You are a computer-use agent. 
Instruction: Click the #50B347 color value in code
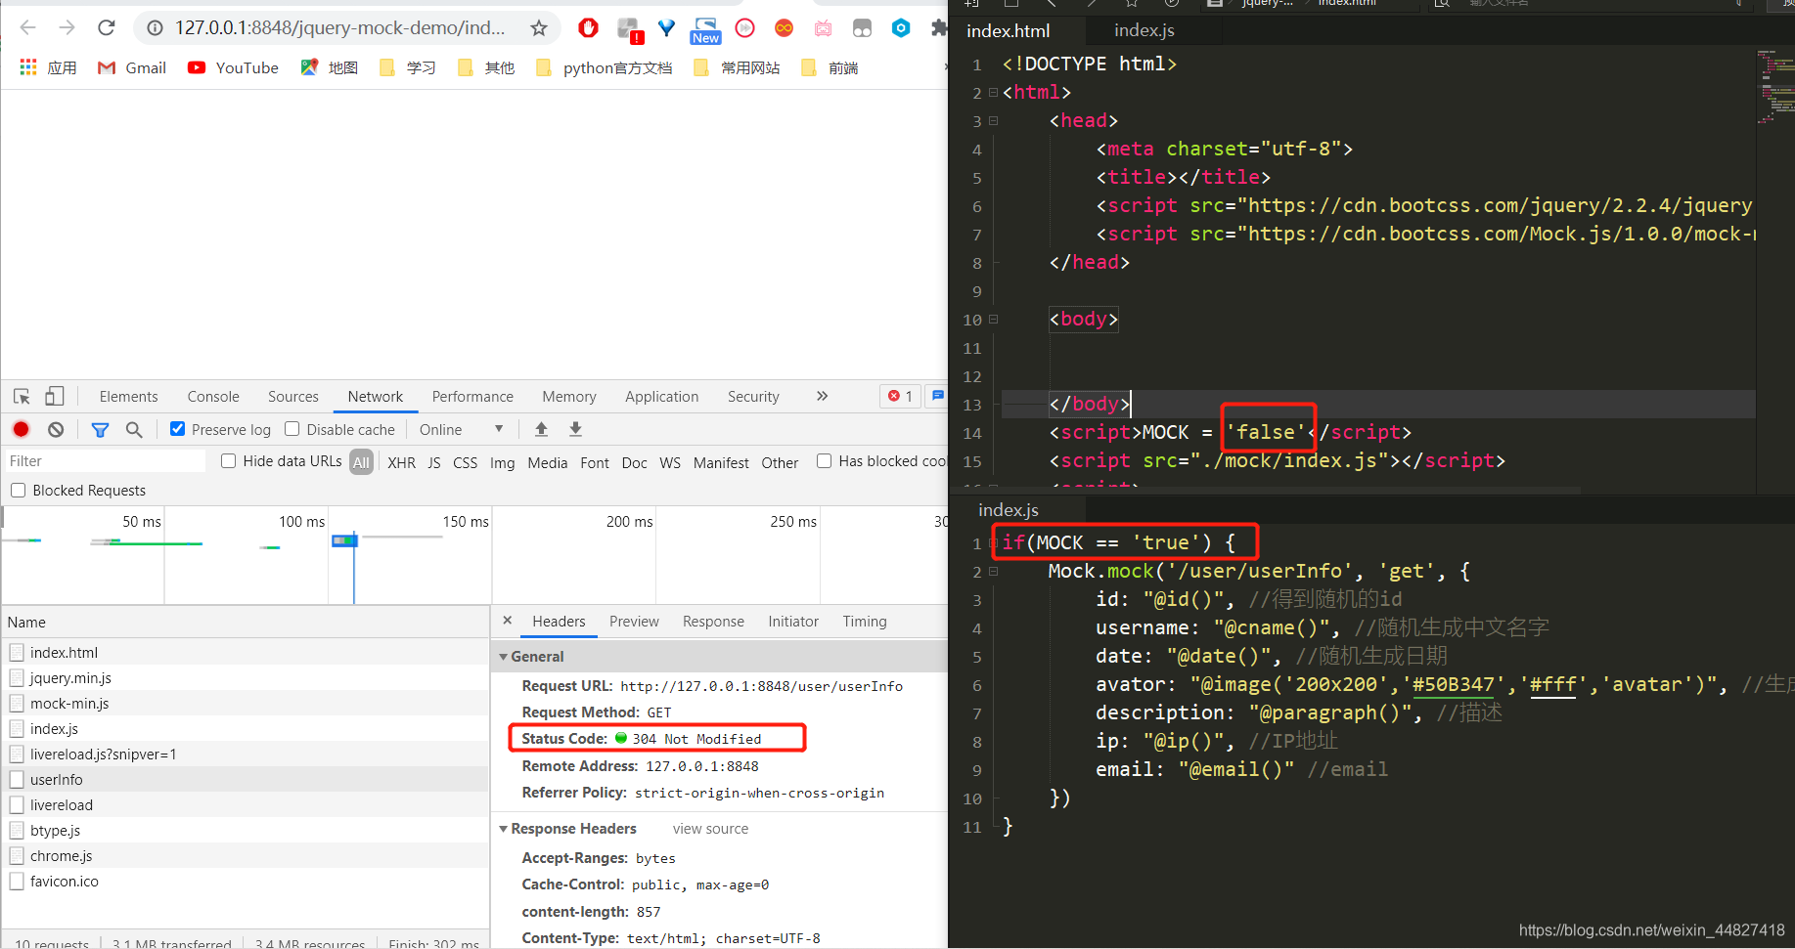pos(1454,684)
